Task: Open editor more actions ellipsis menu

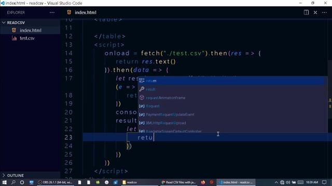Action: (324, 12)
